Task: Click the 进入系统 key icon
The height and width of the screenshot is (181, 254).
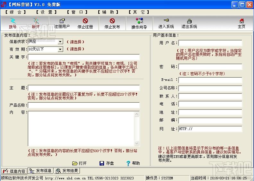Action: [166, 20]
